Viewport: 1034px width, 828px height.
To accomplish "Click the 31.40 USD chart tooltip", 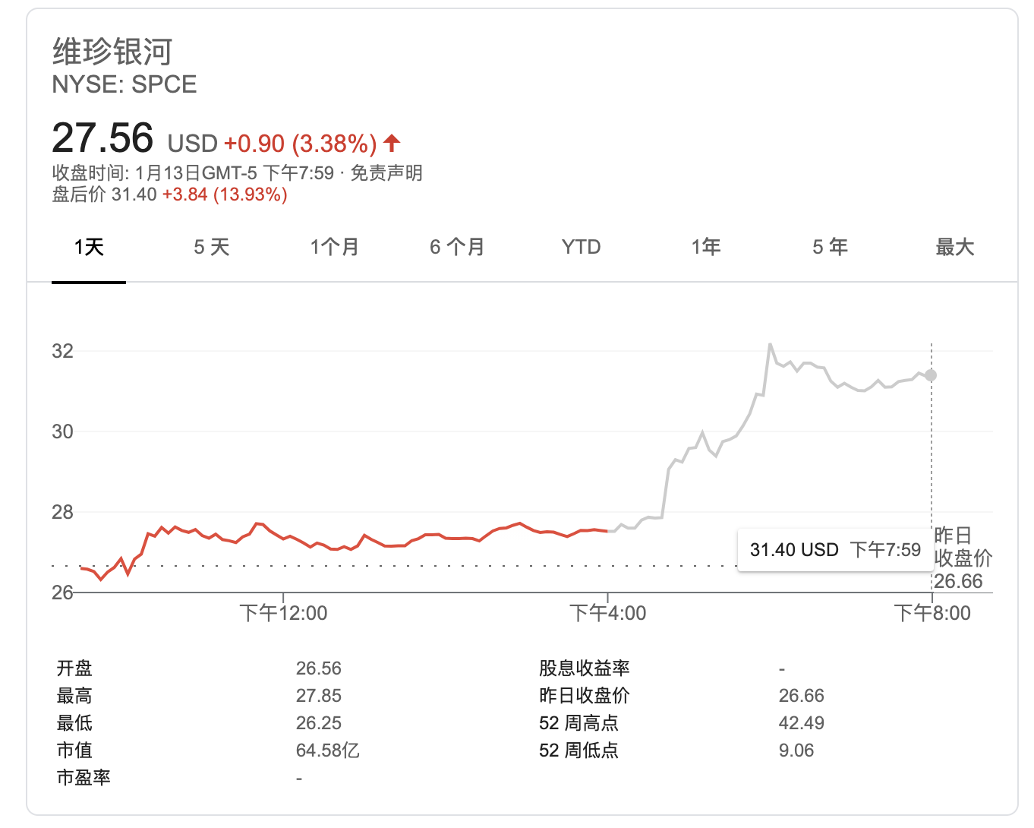I will coord(834,550).
